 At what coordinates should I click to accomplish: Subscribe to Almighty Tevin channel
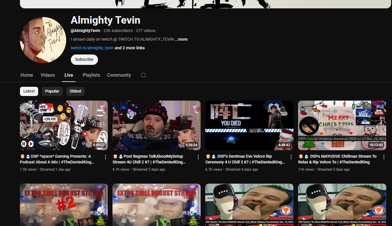tap(84, 59)
